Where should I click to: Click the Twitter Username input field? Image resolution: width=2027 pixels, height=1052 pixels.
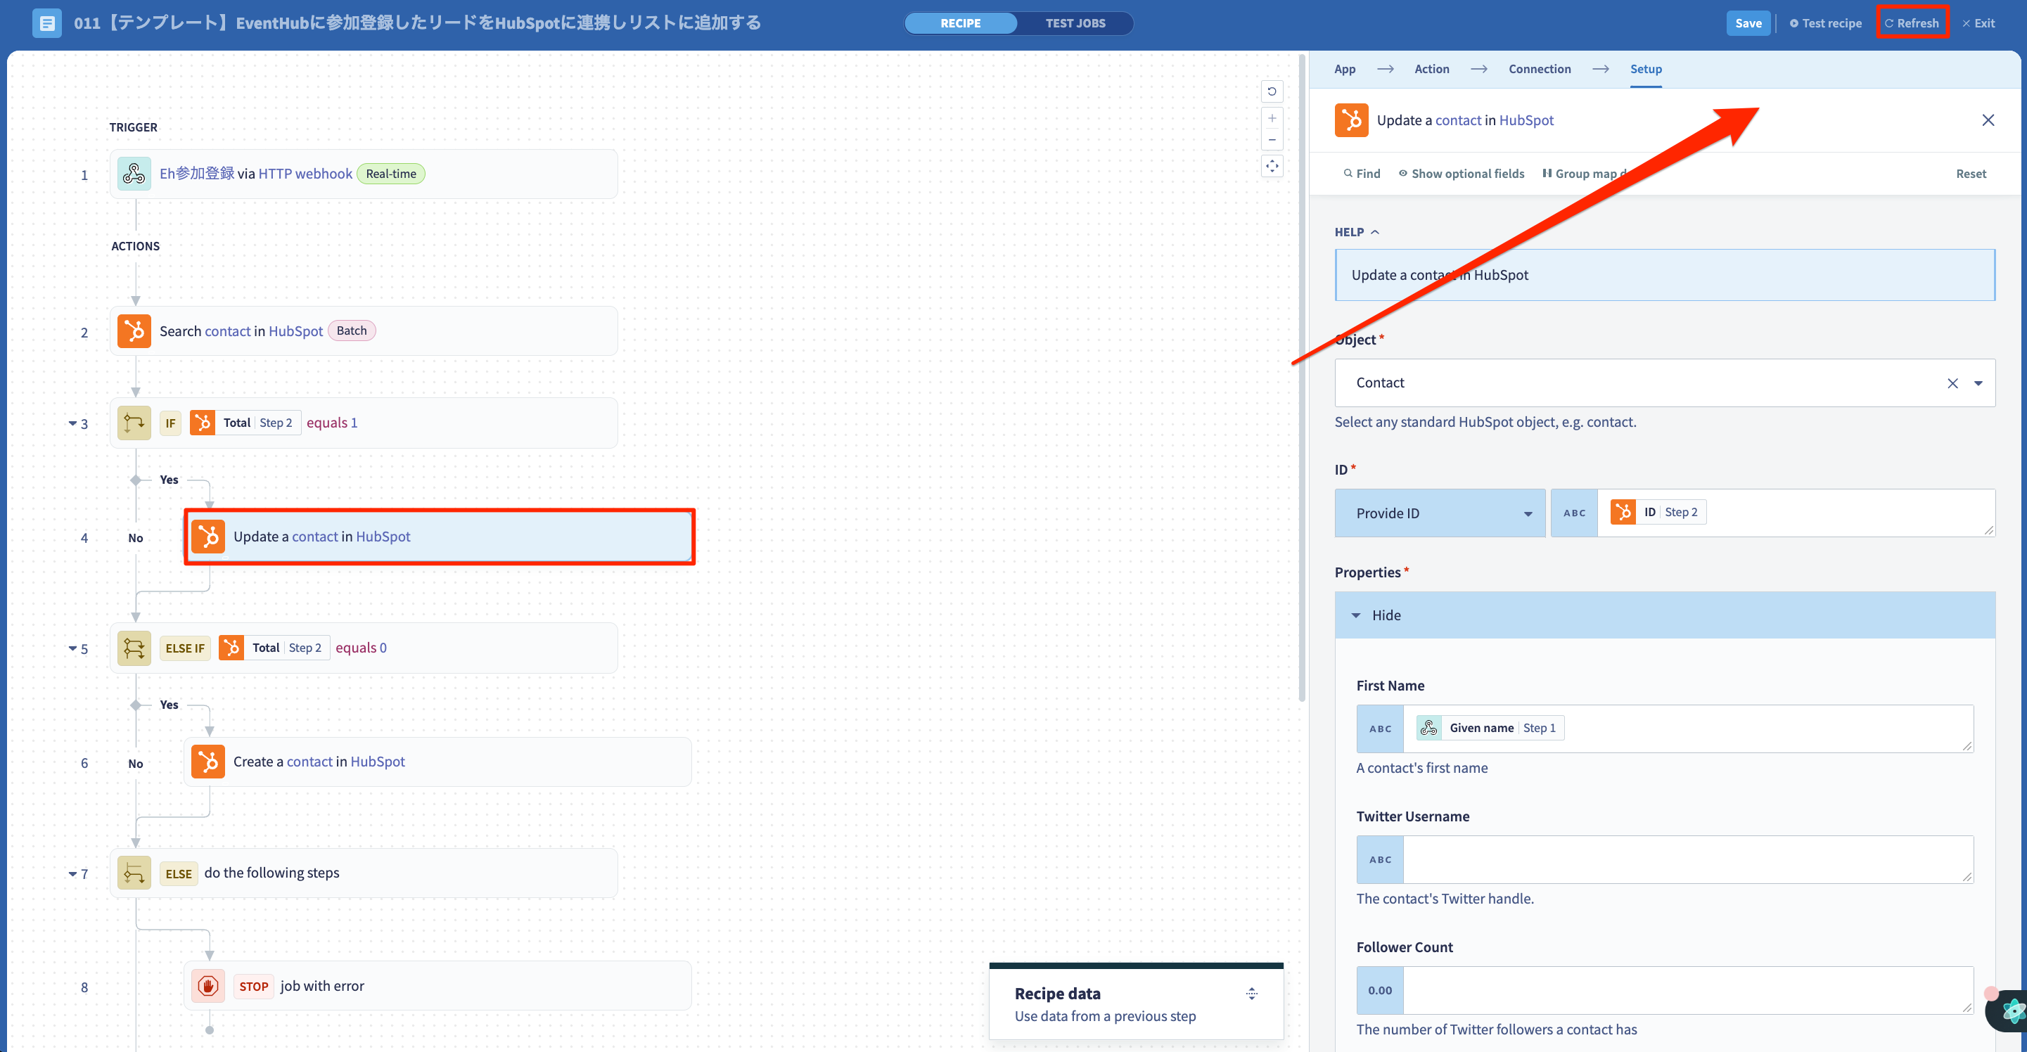coord(1688,859)
